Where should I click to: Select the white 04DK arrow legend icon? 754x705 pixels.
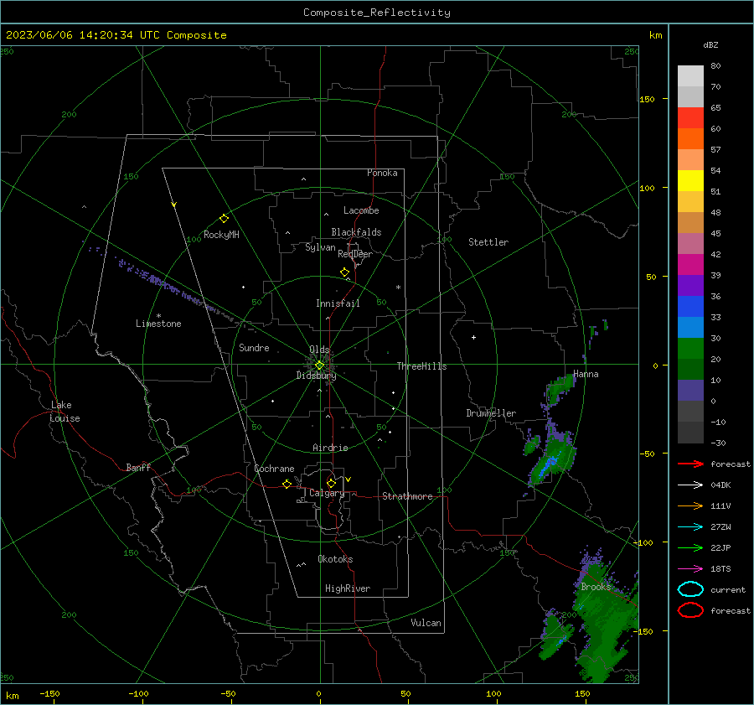[690, 485]
